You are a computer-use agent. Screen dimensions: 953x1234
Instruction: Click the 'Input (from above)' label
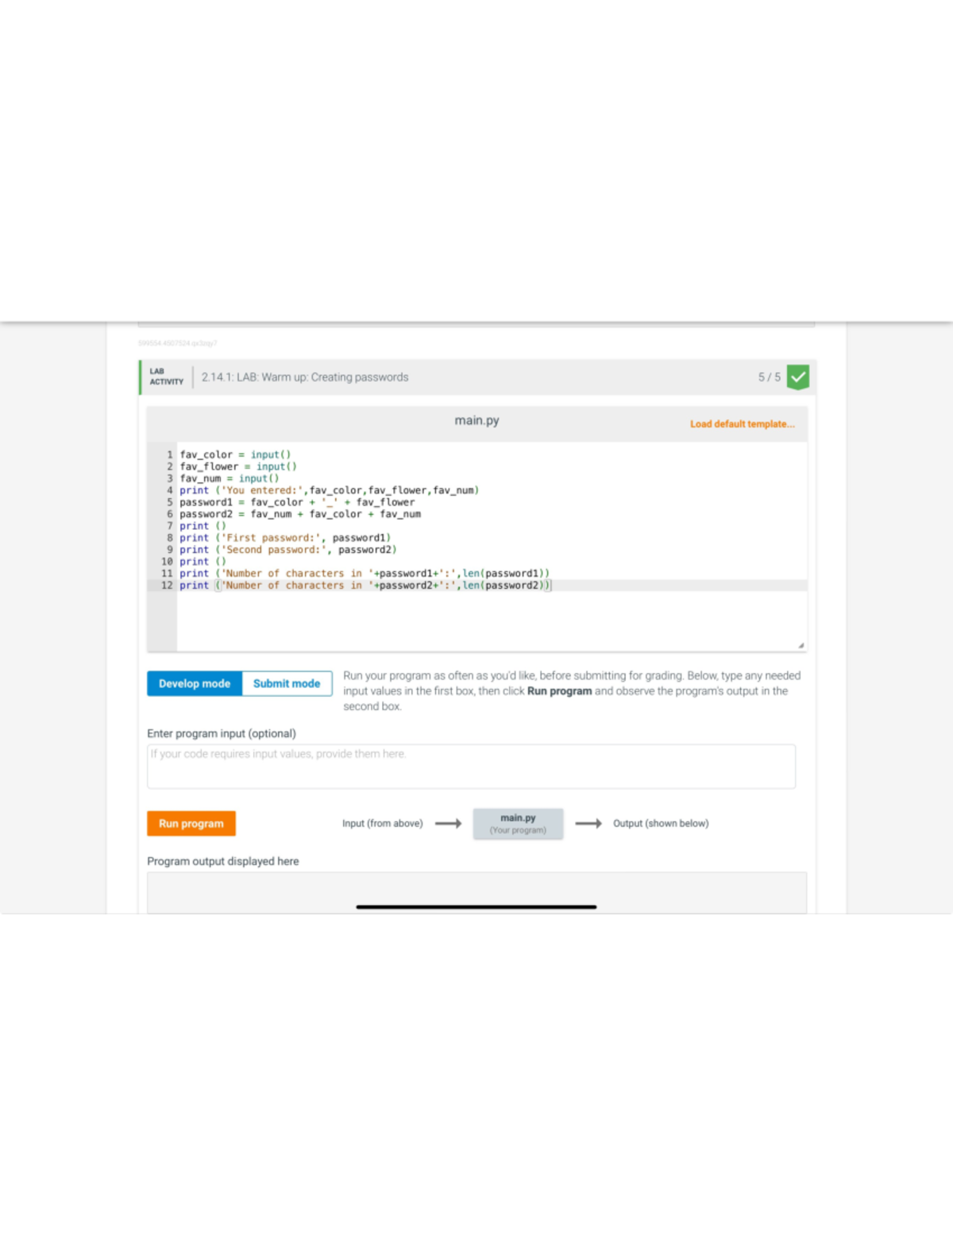click(382, 823)
